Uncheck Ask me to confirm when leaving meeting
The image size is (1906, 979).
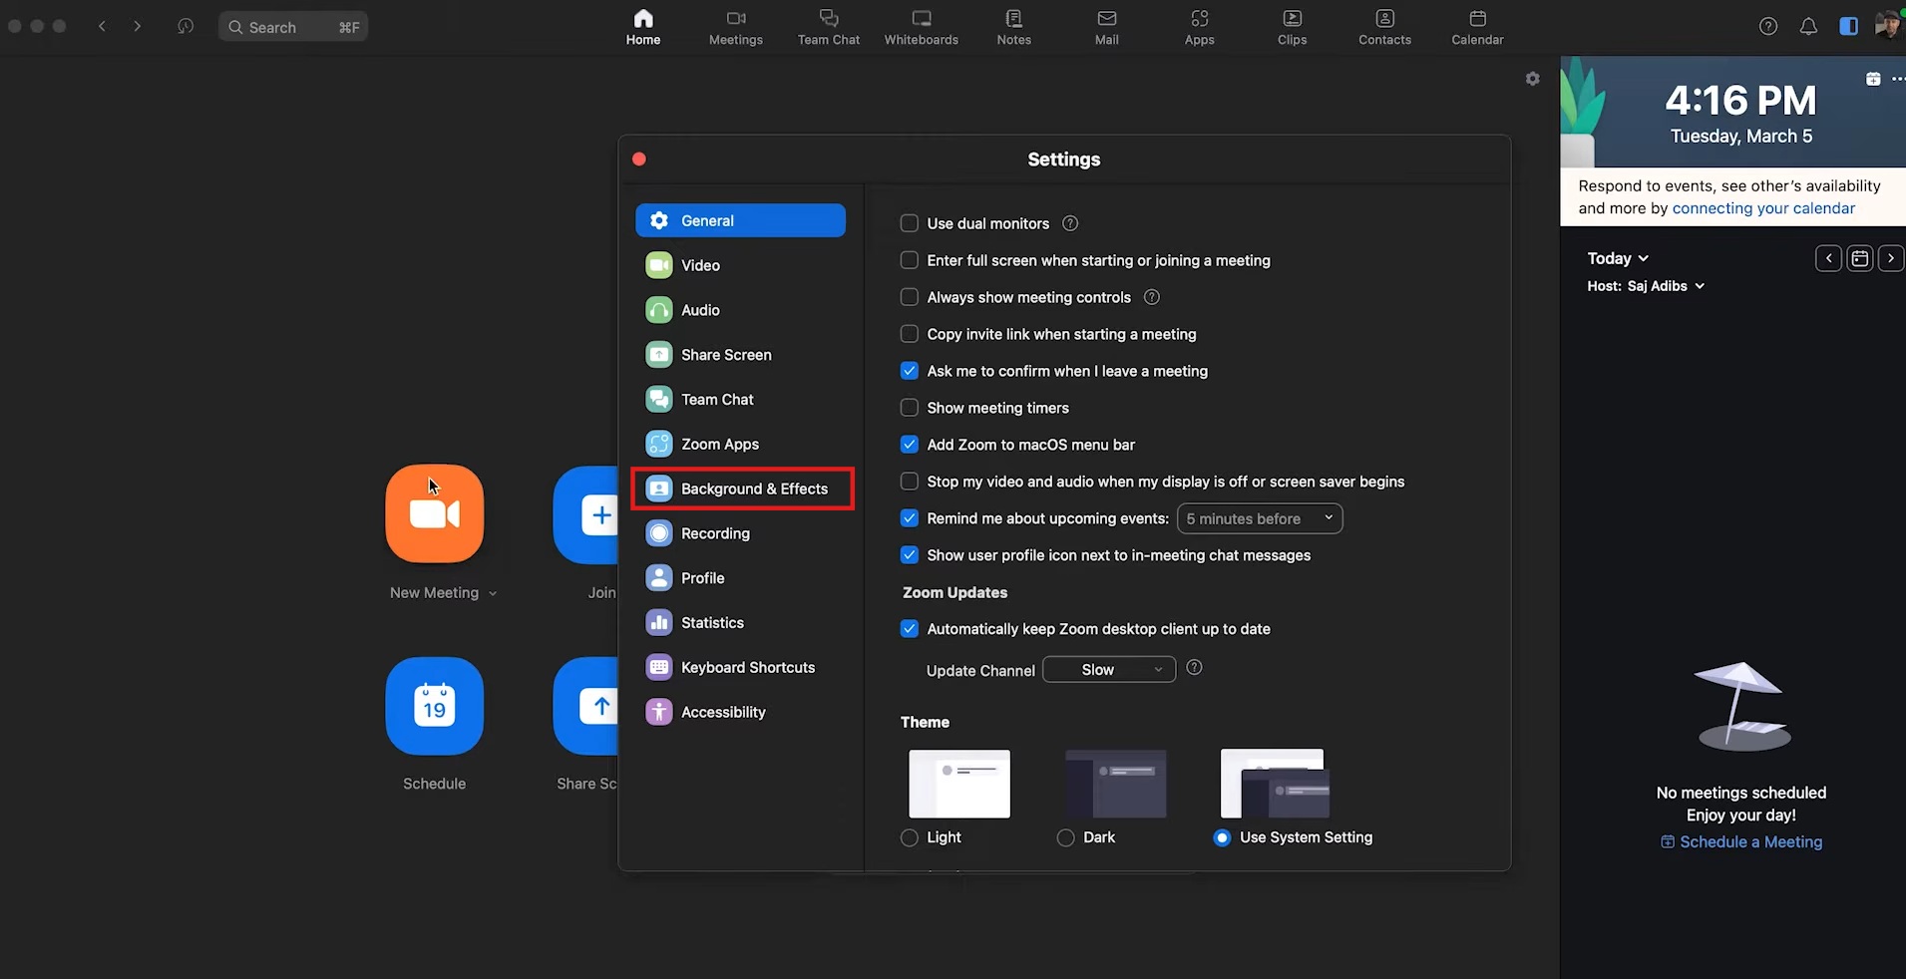pyautogui.click(x=909, y=371)
